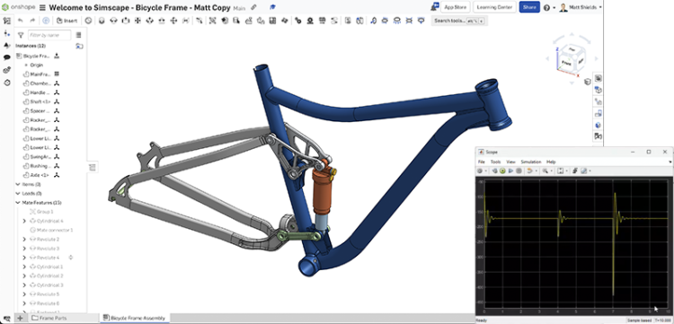Click the graduation cap education icon
674x324 pixels.
[272, 7]
